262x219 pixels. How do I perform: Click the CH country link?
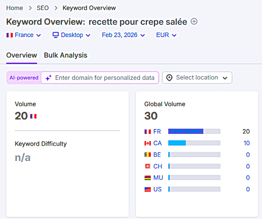[x=158, y=166]
